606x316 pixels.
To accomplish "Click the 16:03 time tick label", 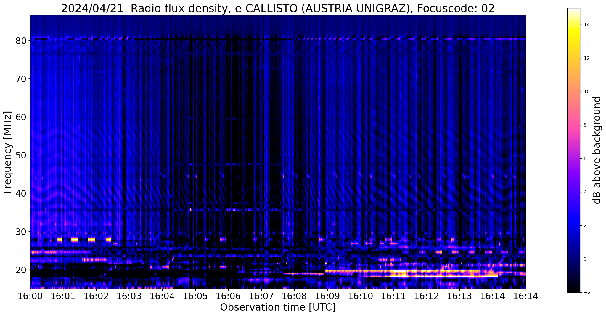I will pos(129,296).
